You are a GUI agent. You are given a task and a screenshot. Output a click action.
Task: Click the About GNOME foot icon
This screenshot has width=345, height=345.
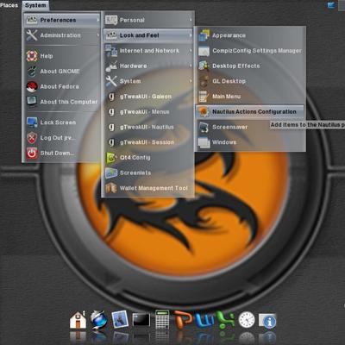[x=32, y=72]
